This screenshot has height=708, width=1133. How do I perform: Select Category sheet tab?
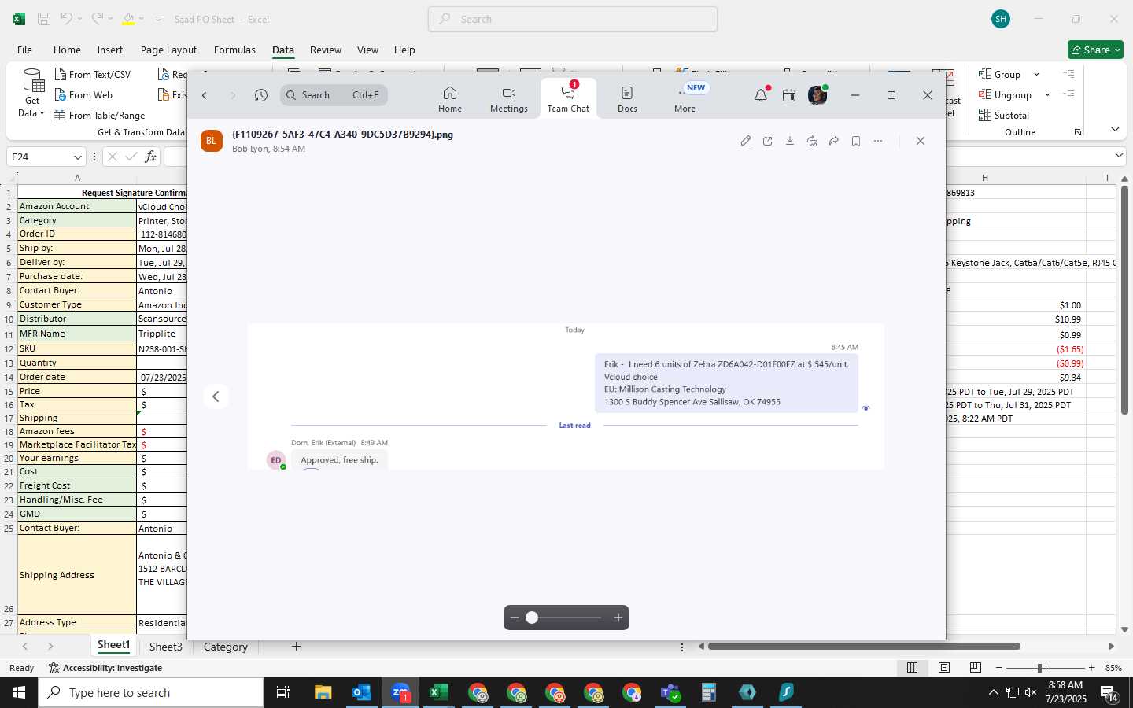(225, 647)
